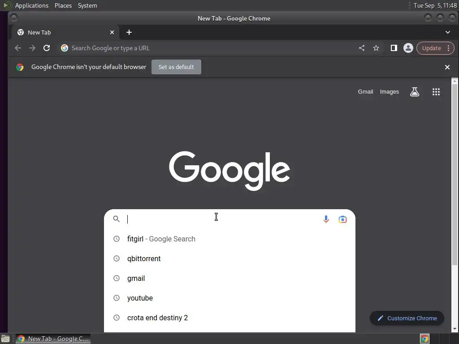The height and width of the screenshot is (344, 459).
Task: Click the magnifier icon in search box
Action: click(x=116, y=219)
